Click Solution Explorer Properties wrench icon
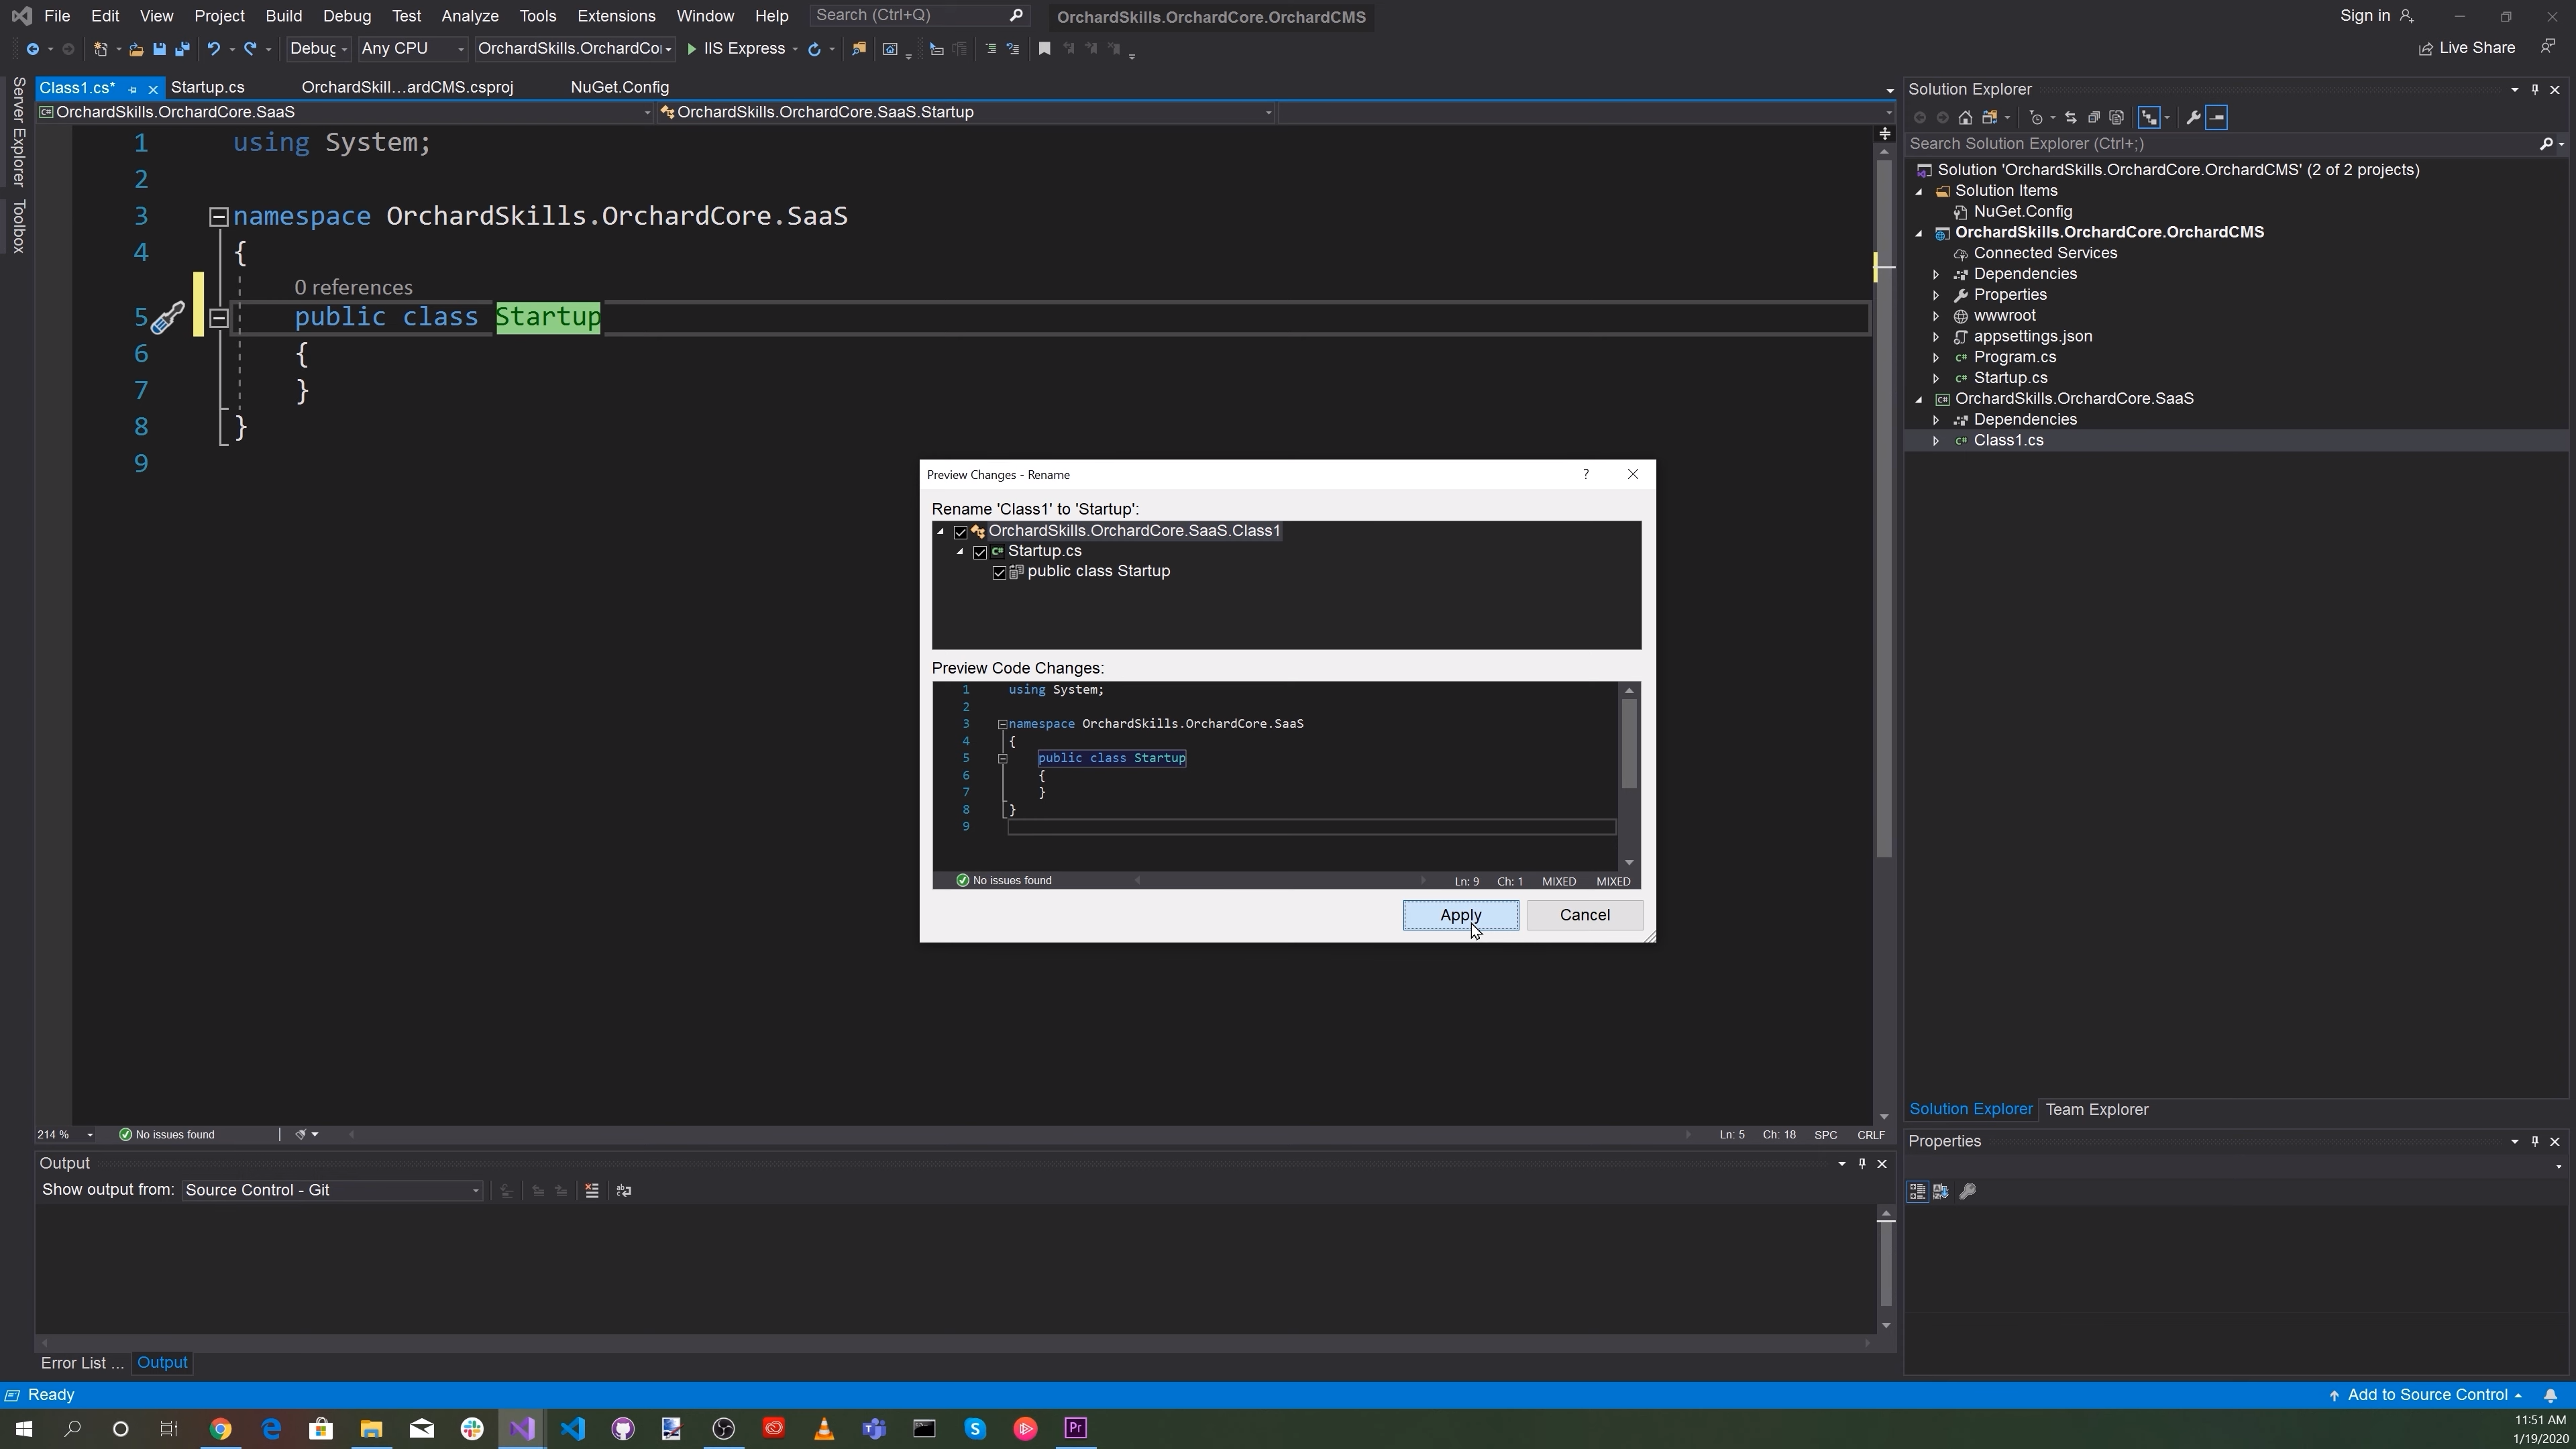Screen dimensions: 2576x1449 pos(2193,118)
